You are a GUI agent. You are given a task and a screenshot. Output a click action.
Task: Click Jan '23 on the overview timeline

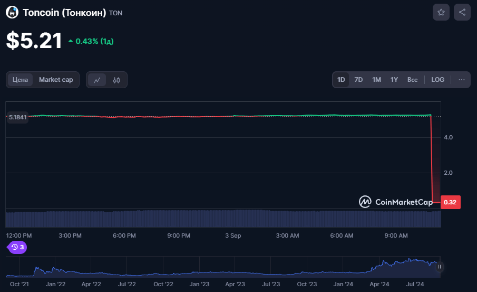coord(199,284)
